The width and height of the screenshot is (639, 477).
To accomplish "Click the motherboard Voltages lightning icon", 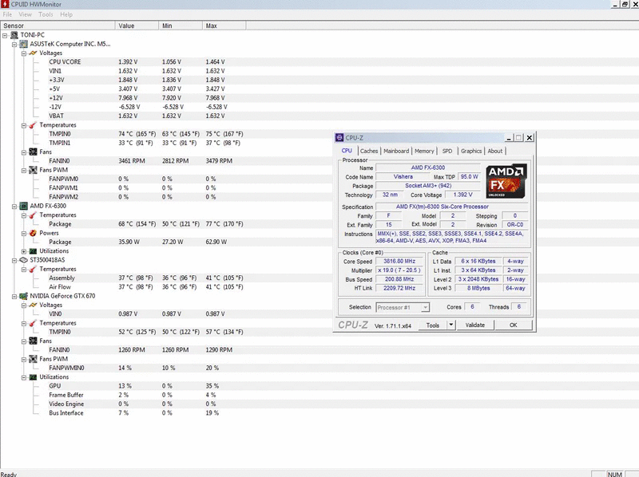I will point(33,53).
